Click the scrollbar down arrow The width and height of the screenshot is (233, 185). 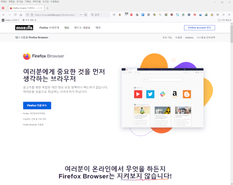coord(232,184)
